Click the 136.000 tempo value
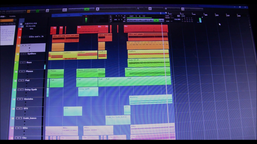The width and height of the screenshot is (257, 144). (177, 19)
